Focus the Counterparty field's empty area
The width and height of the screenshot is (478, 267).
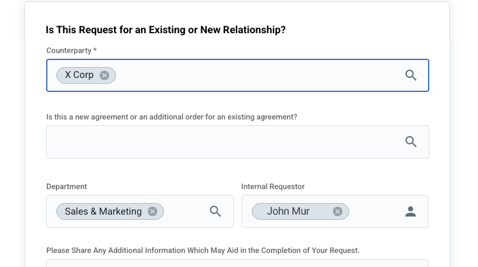click(x=256, y=75)
